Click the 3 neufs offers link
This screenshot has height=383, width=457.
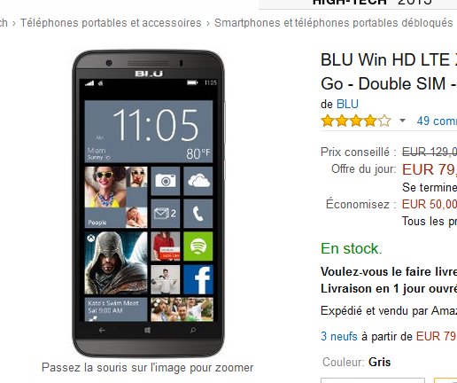[x=339, y=336]
